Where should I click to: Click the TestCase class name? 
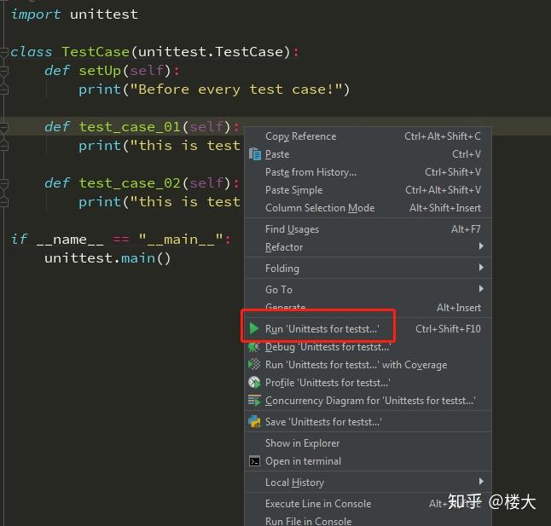pos(96,52)
